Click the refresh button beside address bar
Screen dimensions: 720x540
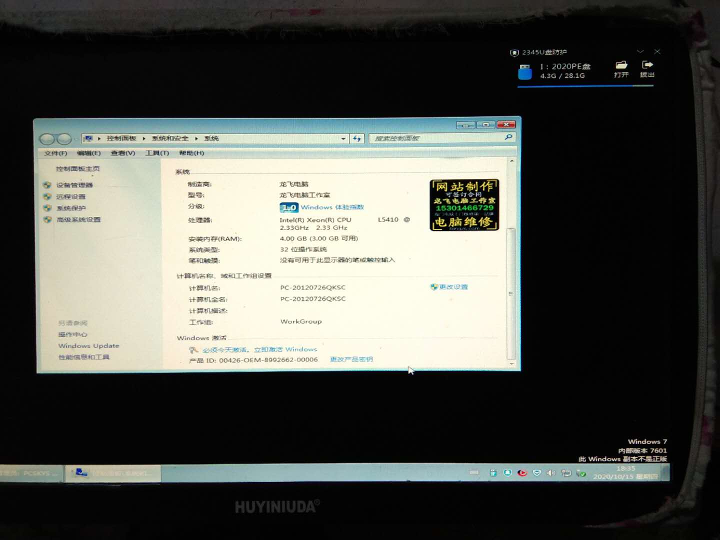click(357, 138)
